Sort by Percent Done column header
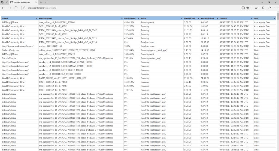This screenshot has width=279, height=151. [132, 18]
